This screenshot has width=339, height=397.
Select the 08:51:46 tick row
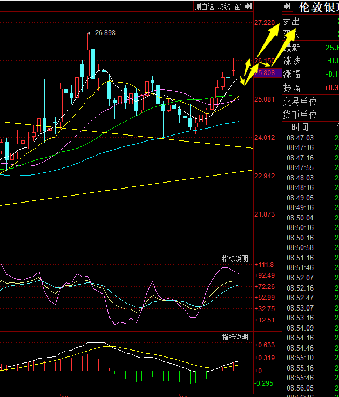click(311, 267)
